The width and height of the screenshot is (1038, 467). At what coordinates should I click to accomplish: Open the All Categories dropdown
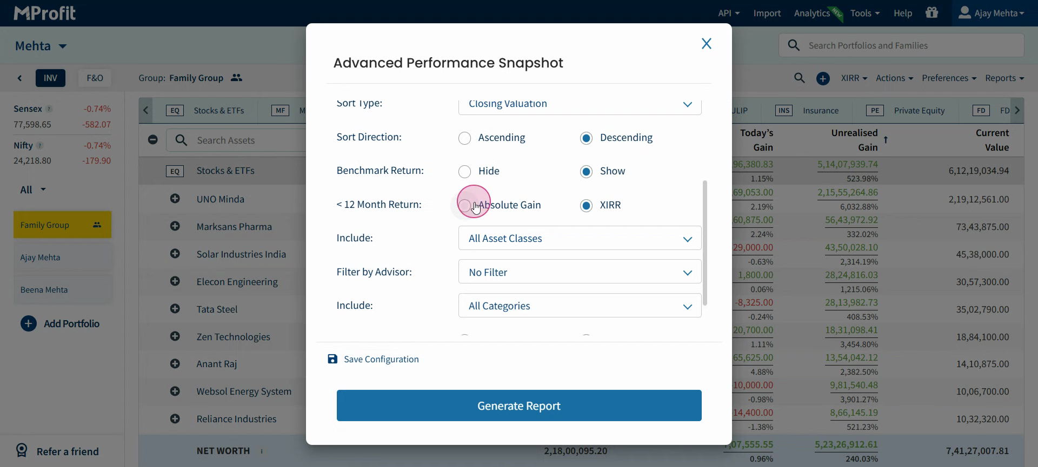pyautogui.click(x=580, y=306)
